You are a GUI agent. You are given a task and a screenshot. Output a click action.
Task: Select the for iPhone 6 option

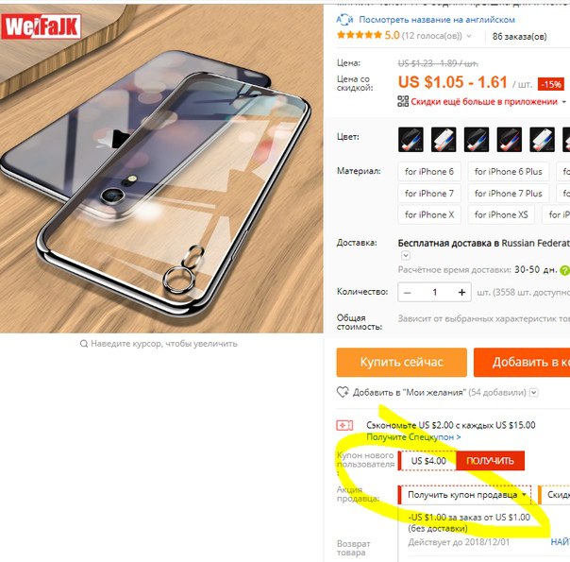[x=429, y=172]
